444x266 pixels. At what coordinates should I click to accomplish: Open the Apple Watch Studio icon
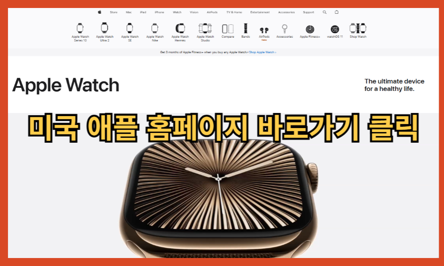tap(205, 28)
